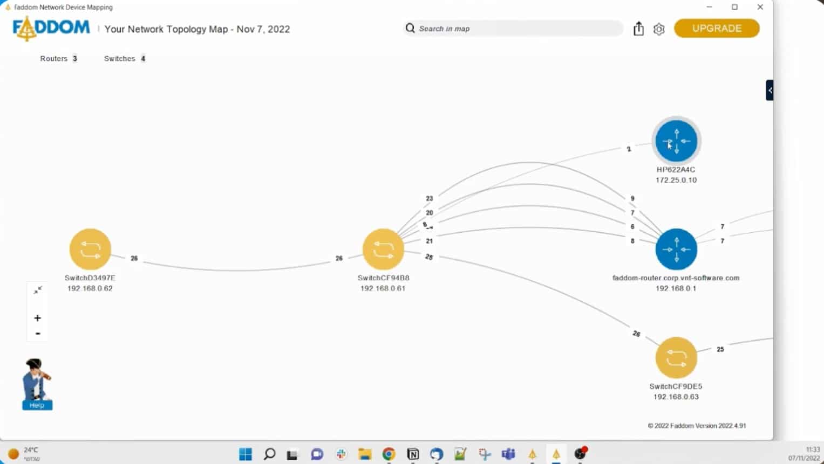This screenshot has height=464, width=824.
Task: Open Notion from the taskbar
Action: click(x=413, y=454)
